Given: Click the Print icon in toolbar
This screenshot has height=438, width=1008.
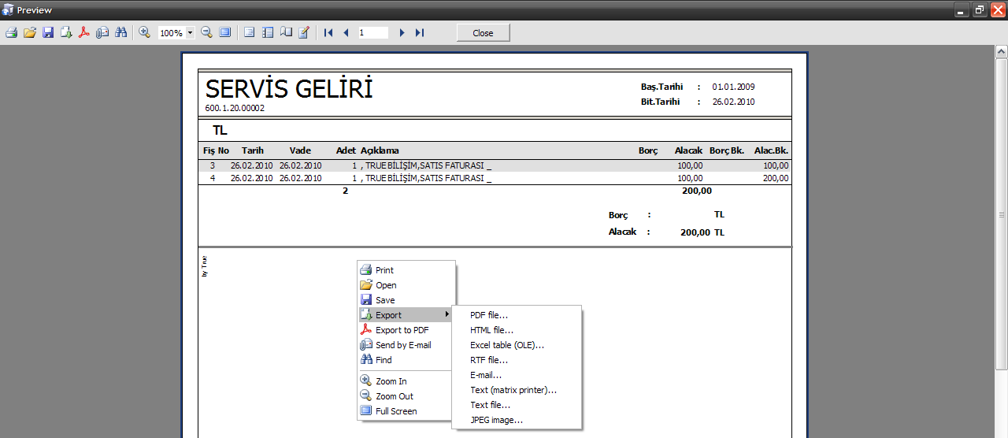Looking at the screenshot, I should pyautogui.click(x=11, y=33).
